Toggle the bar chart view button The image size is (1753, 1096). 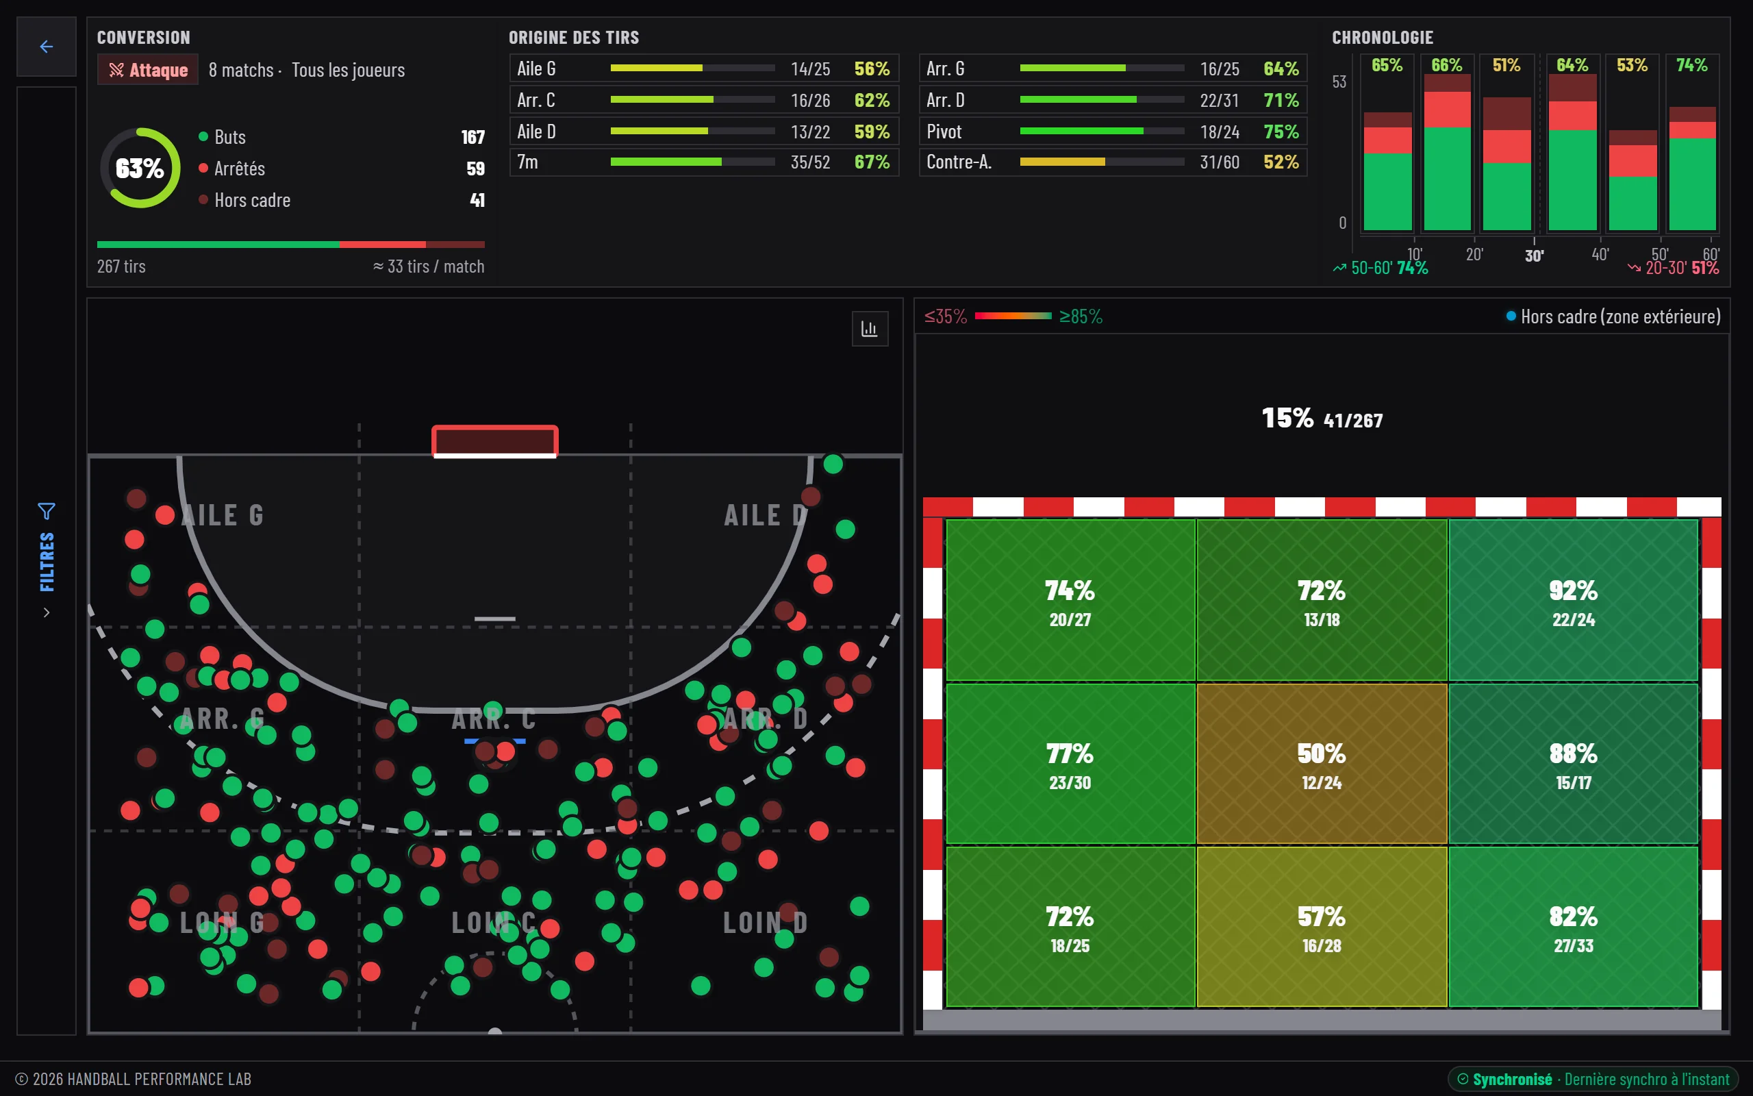click(869, 329)
